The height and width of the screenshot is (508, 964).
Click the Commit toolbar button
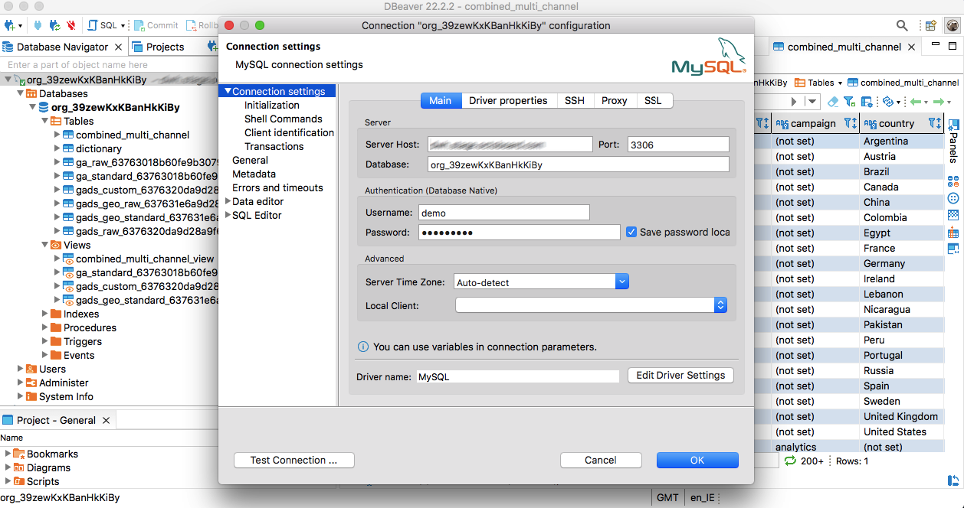[x=156, y=25]
